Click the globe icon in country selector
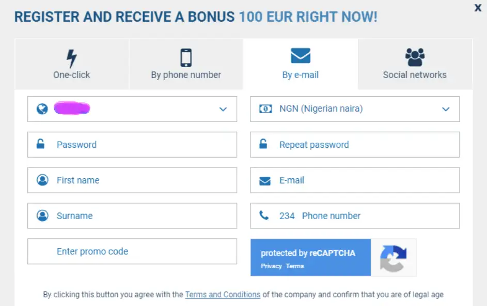This screenshot has width=487, height=306. pos(42,109)
